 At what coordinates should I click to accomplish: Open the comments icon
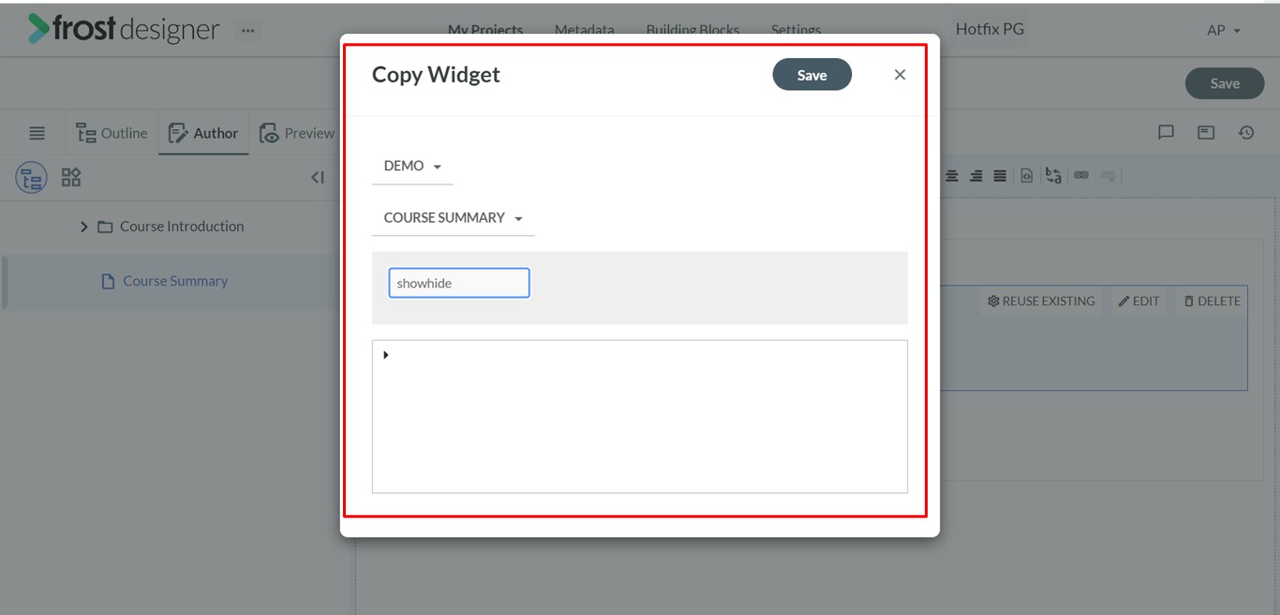click(x=1166, y=133)
